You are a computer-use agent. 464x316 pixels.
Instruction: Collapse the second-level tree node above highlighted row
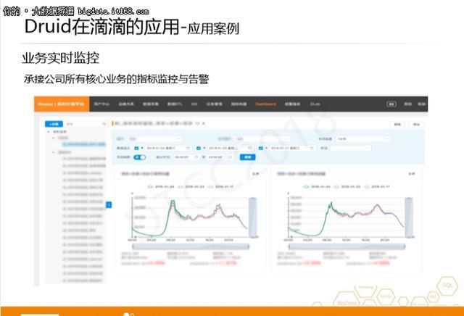[54, 138]
